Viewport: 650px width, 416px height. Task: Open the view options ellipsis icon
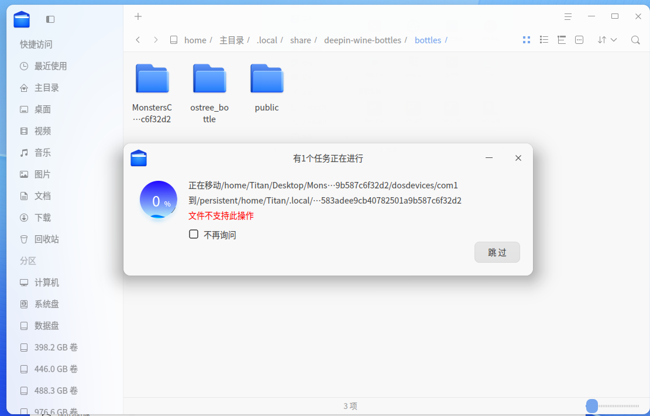[x=579, y=40]
